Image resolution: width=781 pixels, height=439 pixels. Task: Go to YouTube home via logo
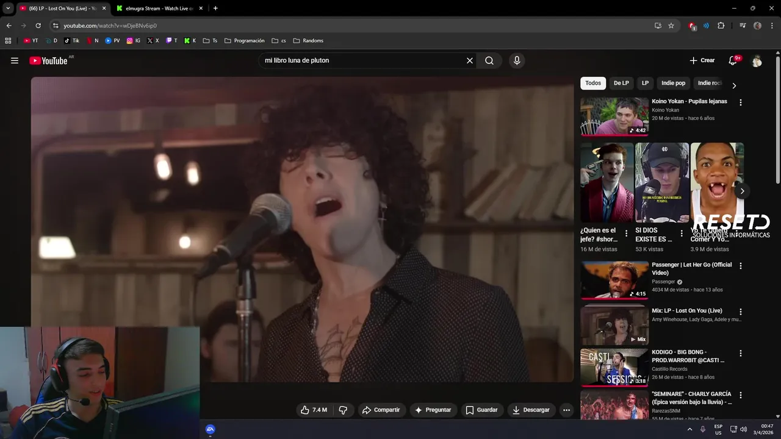(x=48, y=60)
